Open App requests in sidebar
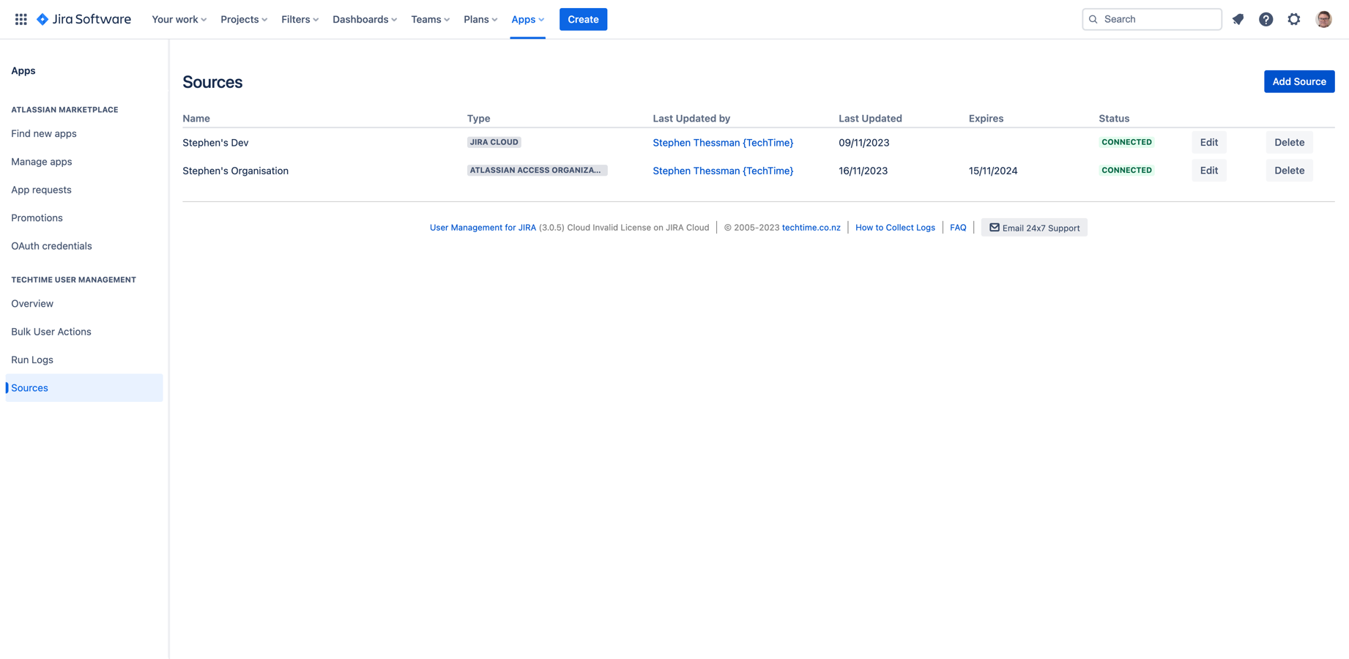 [41, 190]
